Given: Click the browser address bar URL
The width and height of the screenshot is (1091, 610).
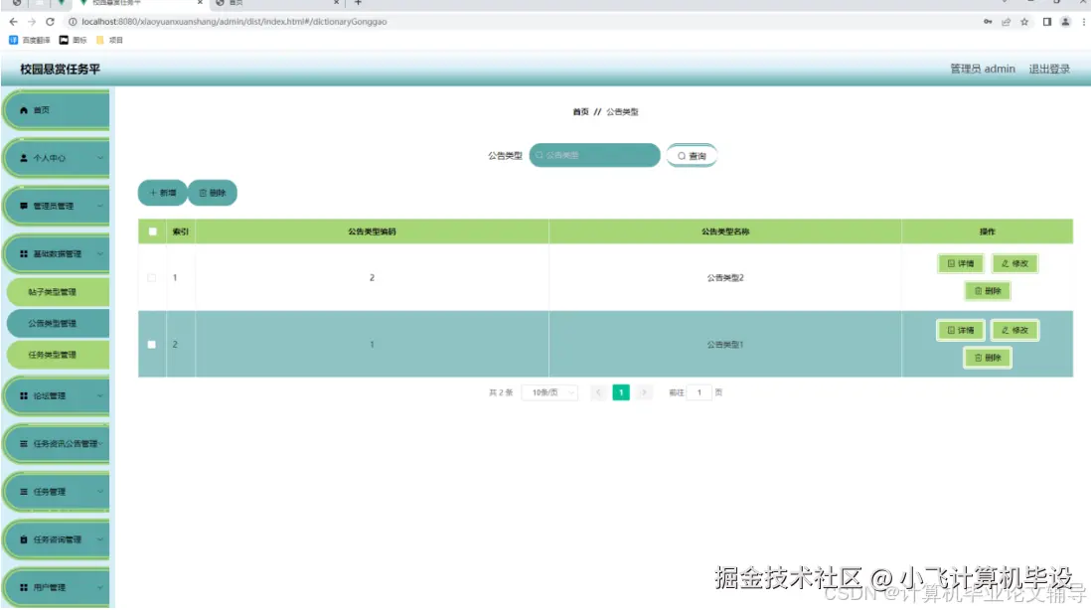Looking at the screenshot, I should coord(234,22).
